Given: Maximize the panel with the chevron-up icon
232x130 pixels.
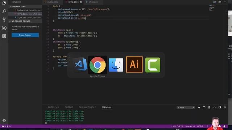Looking at the screenshot, I should pyautogui.click(x=214, y=108).
